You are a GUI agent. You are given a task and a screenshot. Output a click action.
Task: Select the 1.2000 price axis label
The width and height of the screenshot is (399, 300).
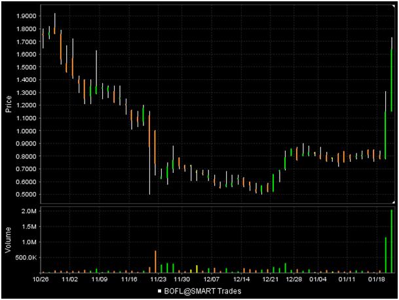tap(26, 105)
